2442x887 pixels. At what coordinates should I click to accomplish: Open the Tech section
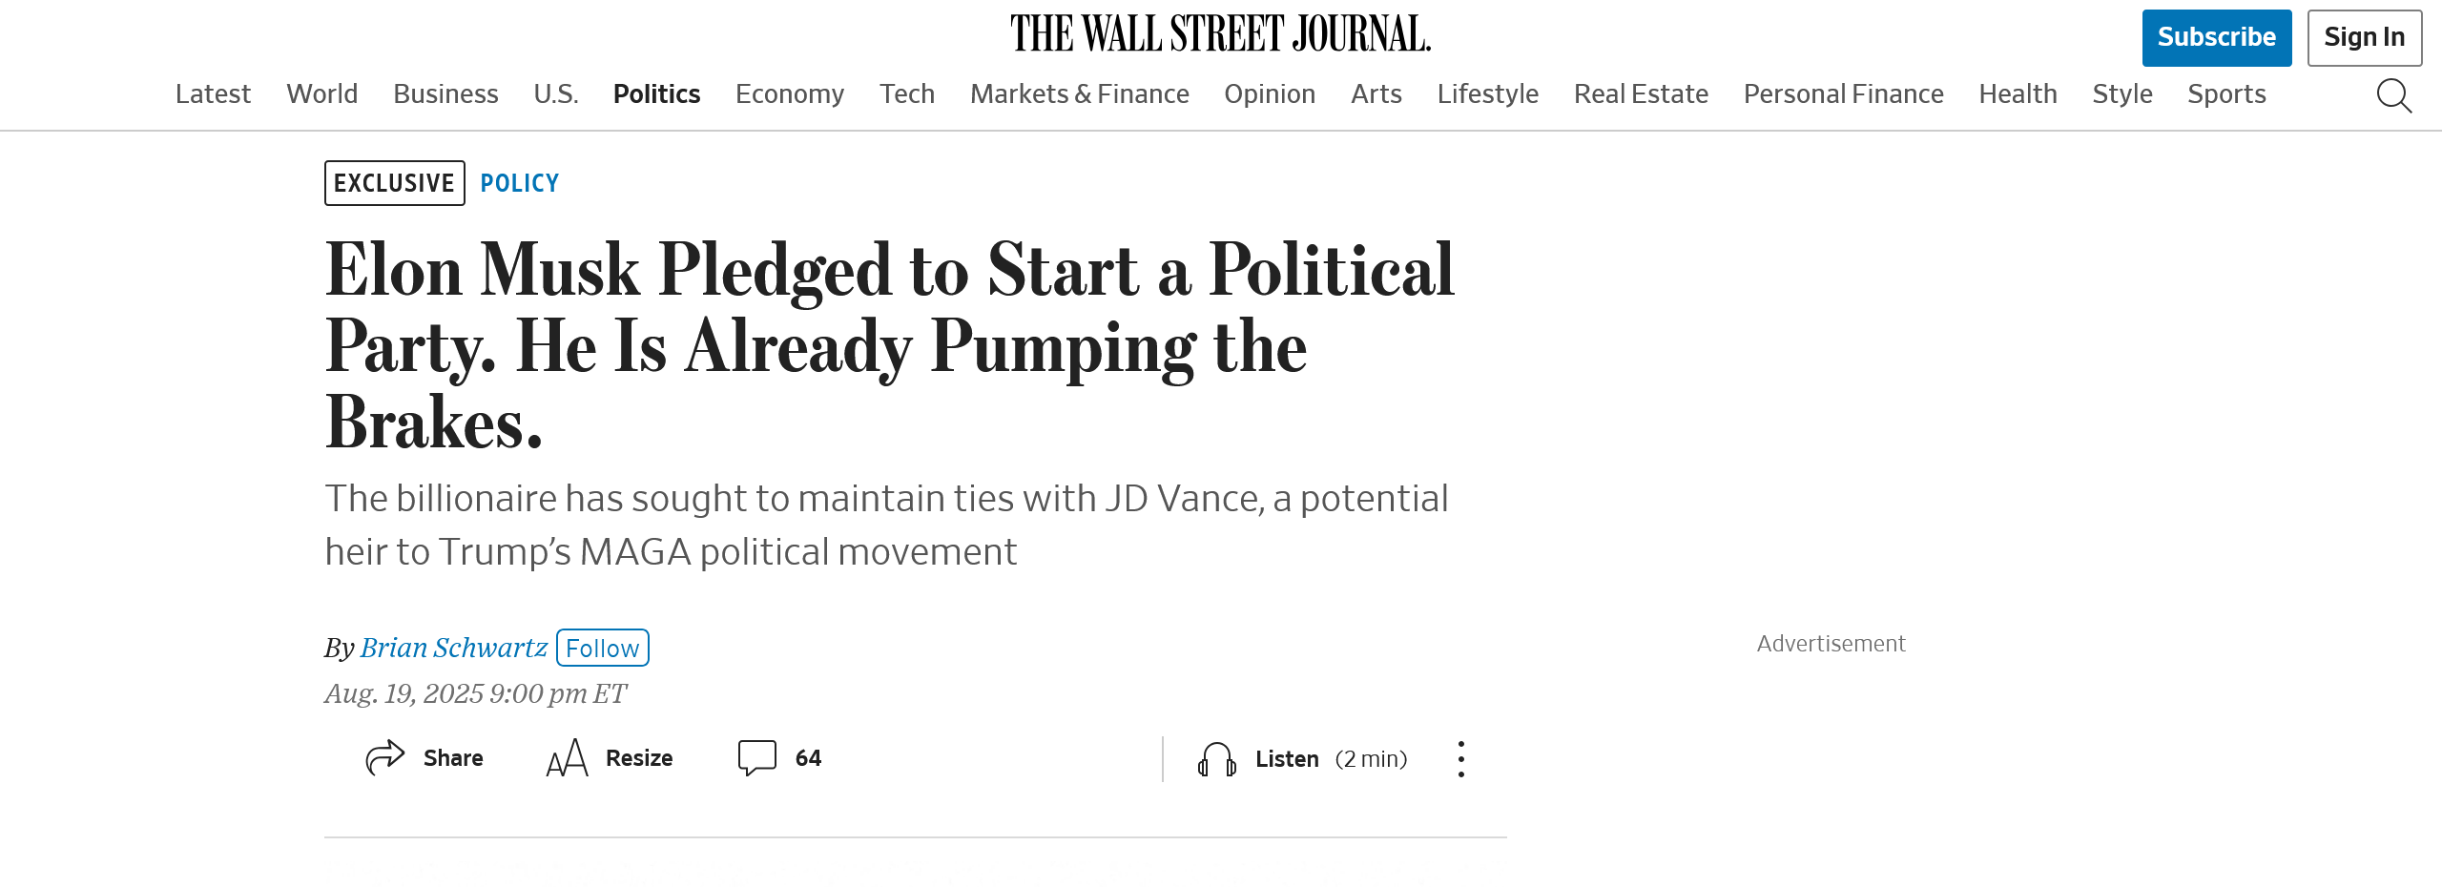pos(907,93)
